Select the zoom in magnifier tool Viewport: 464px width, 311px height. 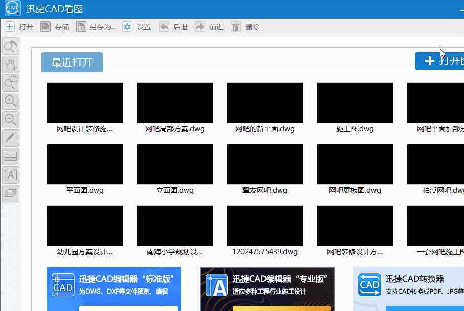pyautogui.click(x=11, y=101)
